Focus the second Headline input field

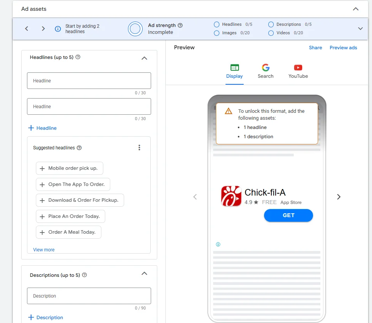coord(89,106)
